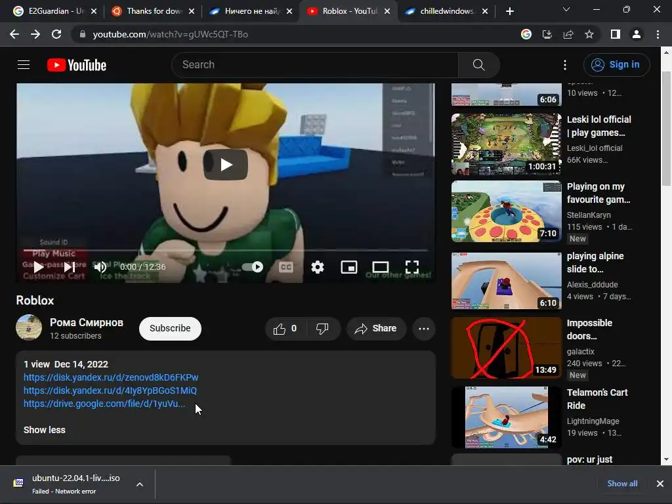Image resolution: width=672 pixels, height=504 pixels.
Task: Switch to Thanks for downloading Ubuntu tab
Action: pyautogui.click(x=152, y=11)
